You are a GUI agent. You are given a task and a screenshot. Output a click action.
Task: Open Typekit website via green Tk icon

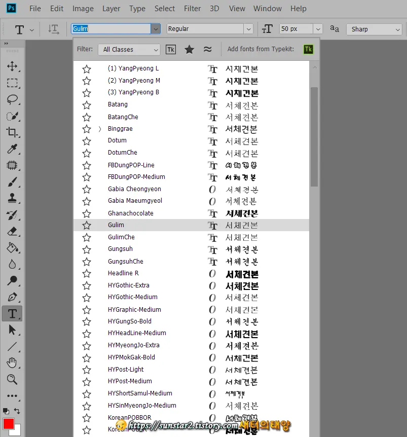(308, 49)
